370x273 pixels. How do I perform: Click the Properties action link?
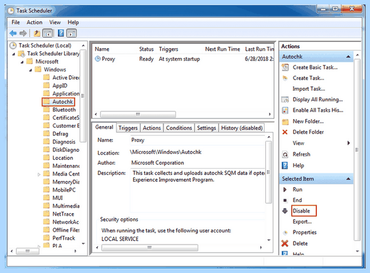(x=305, y=232)
